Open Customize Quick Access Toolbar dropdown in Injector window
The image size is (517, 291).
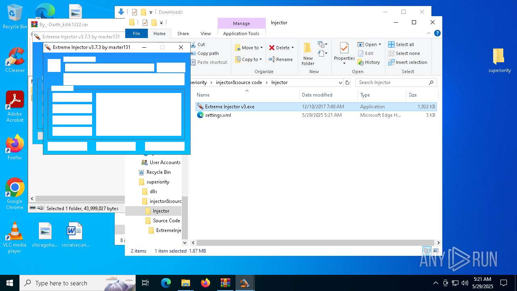pyautogui.click(x=161, y=23)
